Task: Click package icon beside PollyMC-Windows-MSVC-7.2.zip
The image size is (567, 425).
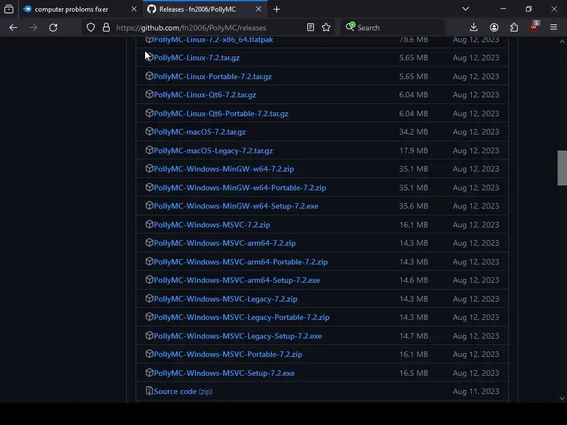Action: [x=150, y=224]
